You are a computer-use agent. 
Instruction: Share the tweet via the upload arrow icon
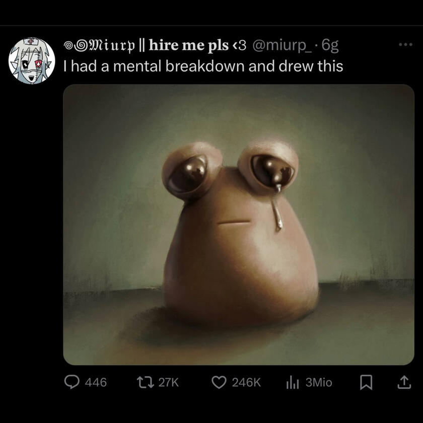(404, 383)
